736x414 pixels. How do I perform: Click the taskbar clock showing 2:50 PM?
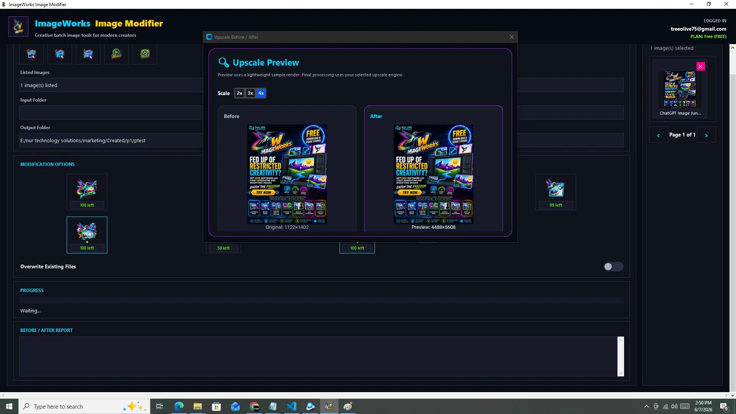(x=703, y=406)
